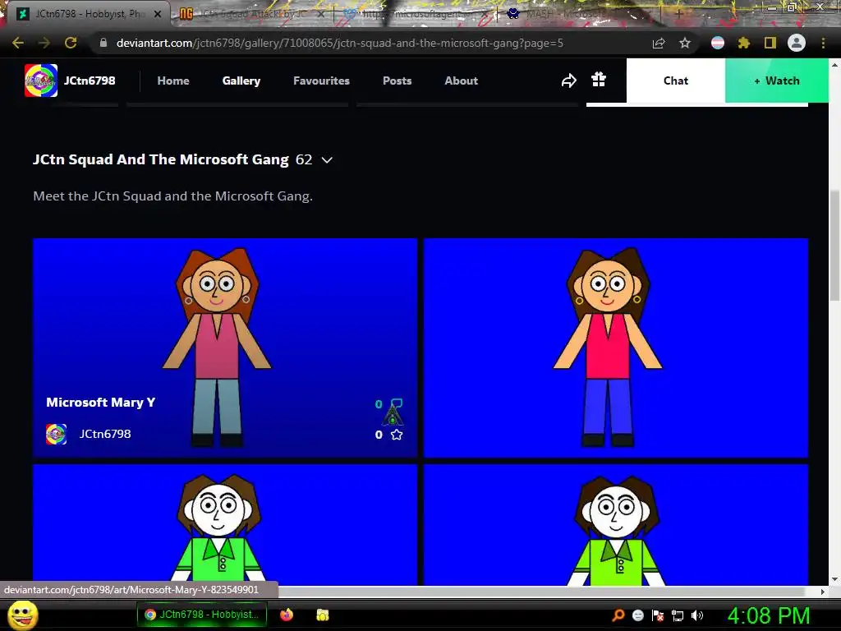This screenshot has height=631, width=841.
Task: Open the yellow folder taskbar icon
Action: (x=322, y=615)
